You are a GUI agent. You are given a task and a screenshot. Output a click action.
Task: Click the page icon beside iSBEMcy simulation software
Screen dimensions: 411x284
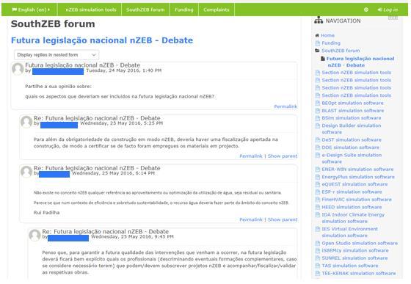(x=318, y=251)
